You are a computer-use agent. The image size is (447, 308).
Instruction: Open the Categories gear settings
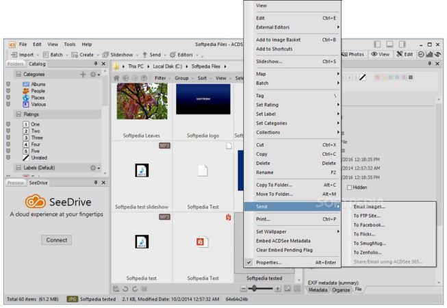click(x=94, y=75)
